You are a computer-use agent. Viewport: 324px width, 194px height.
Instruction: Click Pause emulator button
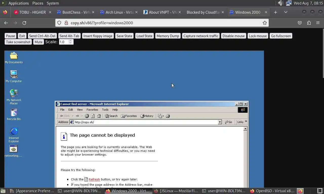pos(11,36)
